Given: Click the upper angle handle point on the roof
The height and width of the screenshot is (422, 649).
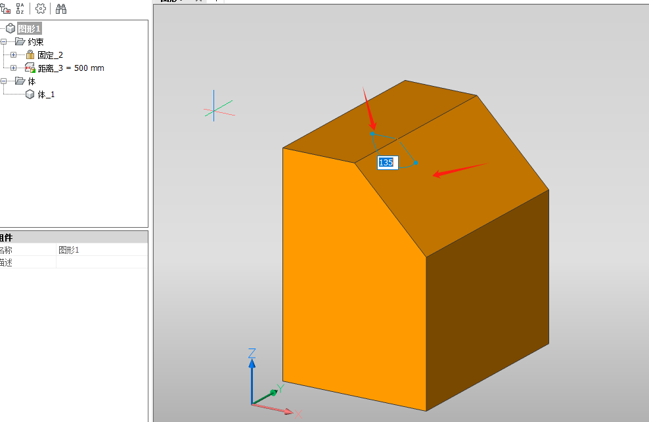Looking at the screenshot, I should [x=372, y=134].
